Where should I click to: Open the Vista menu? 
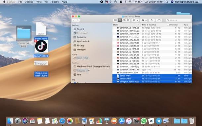[x=39, y=2]
